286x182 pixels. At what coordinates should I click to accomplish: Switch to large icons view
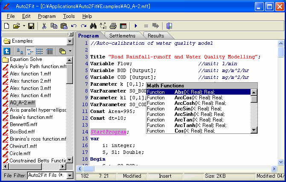[x=20, y=52]
